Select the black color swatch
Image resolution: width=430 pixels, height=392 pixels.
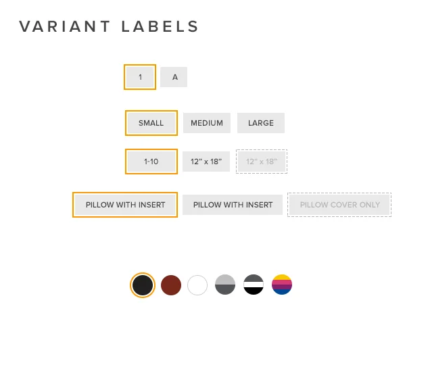coord(143,285)
